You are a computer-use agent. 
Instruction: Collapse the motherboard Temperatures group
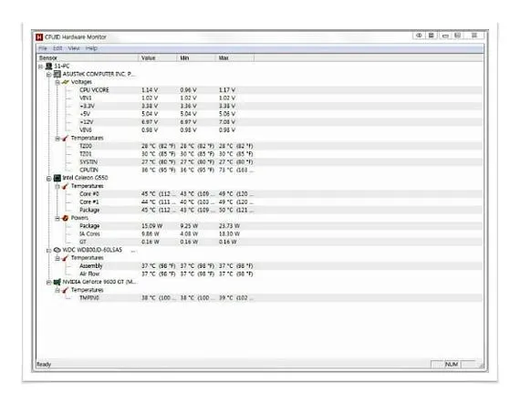click(57, 139)
